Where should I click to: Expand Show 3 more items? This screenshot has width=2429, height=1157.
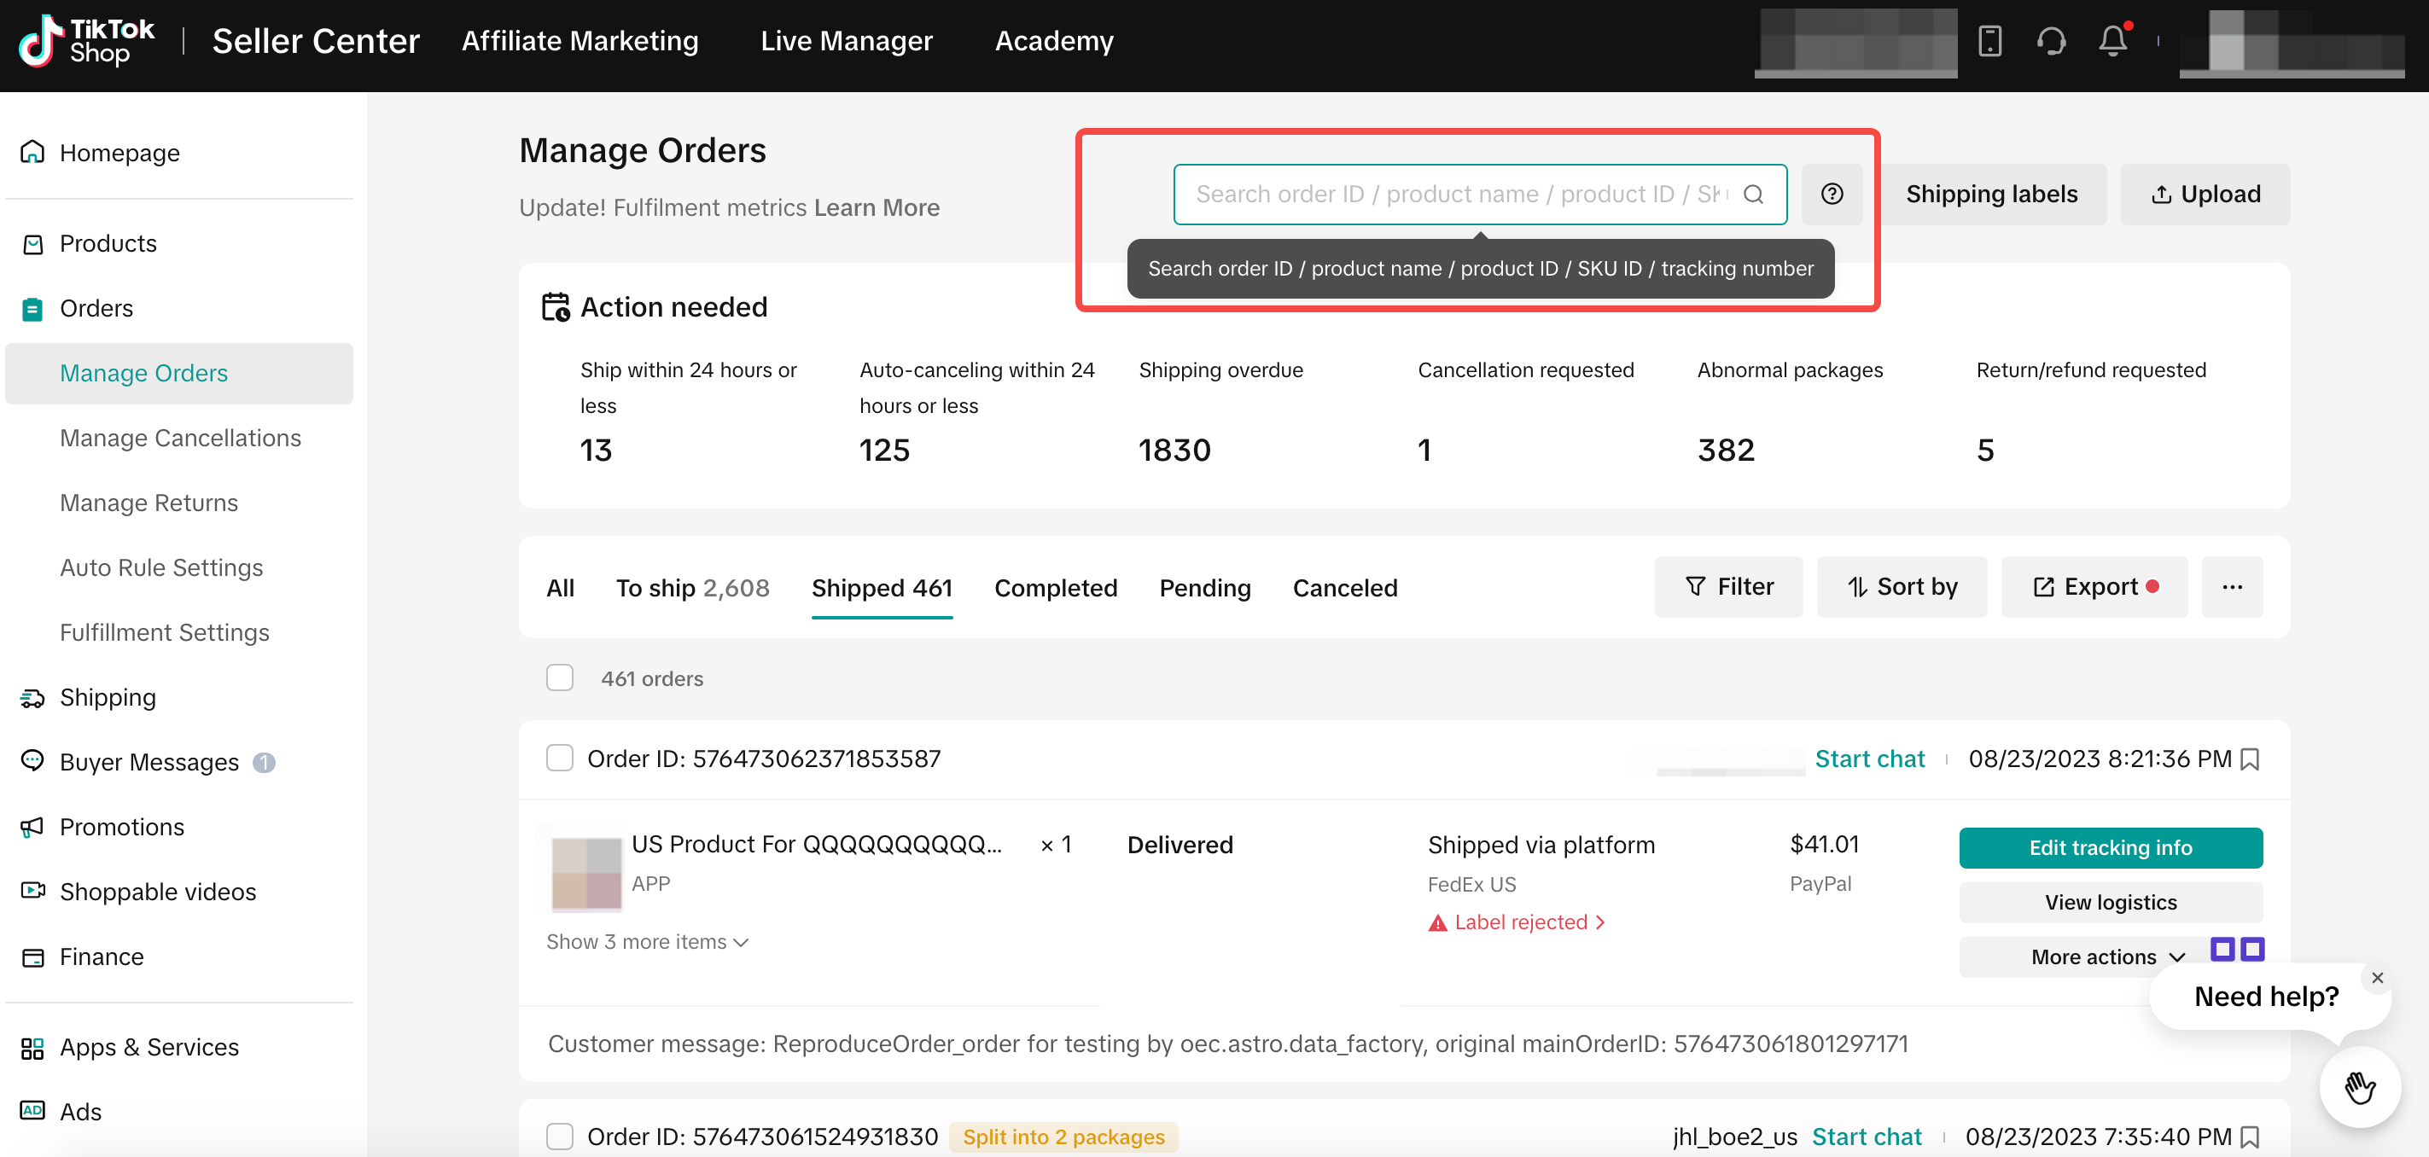coord(647,942)
